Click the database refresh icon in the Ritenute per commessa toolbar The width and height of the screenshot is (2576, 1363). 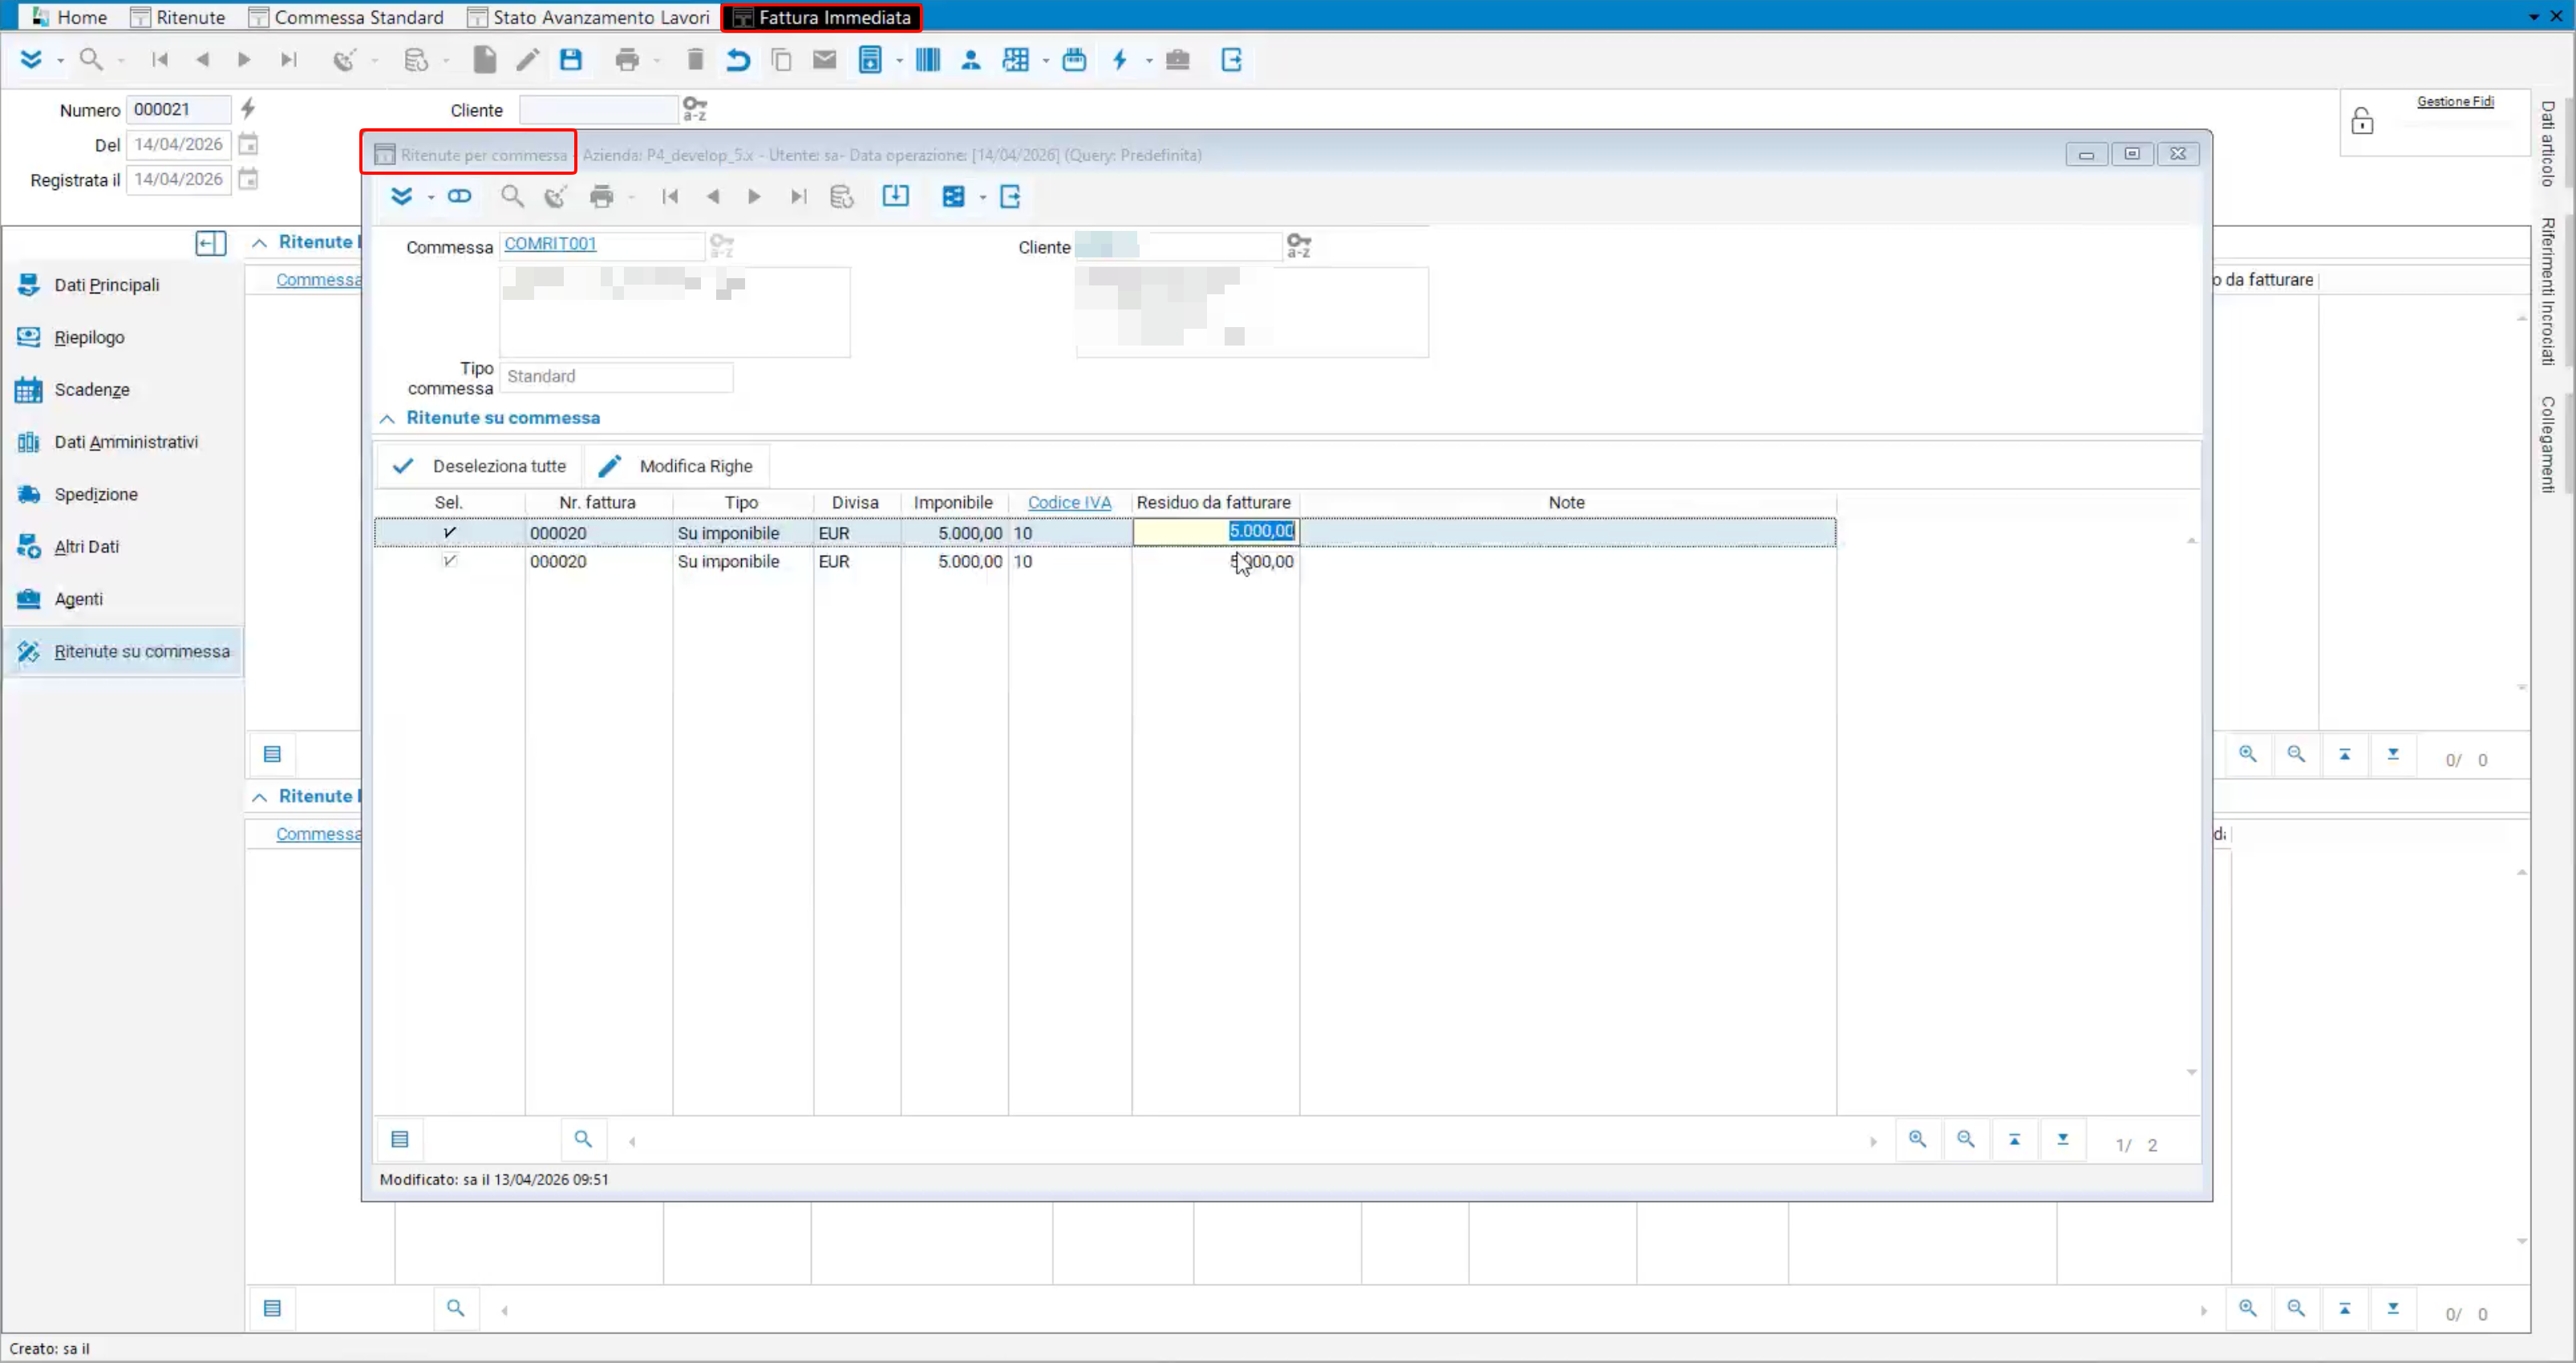click(x=842, y=197)
